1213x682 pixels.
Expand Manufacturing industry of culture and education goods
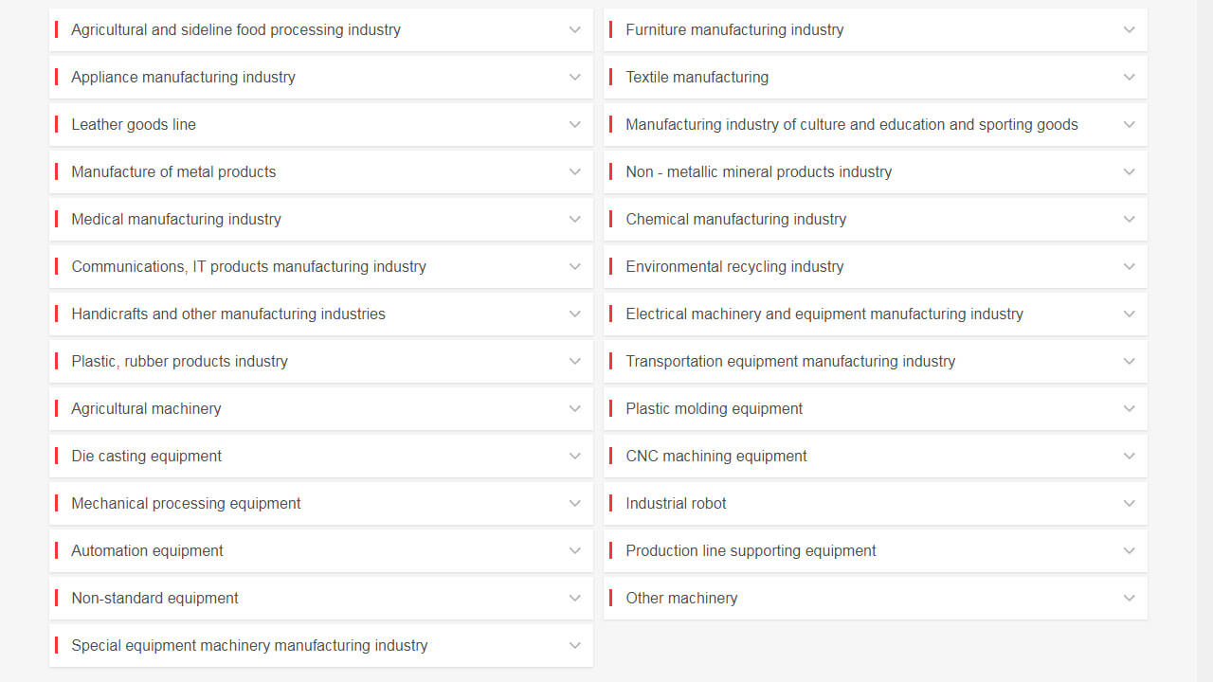[x=875, y=124]
